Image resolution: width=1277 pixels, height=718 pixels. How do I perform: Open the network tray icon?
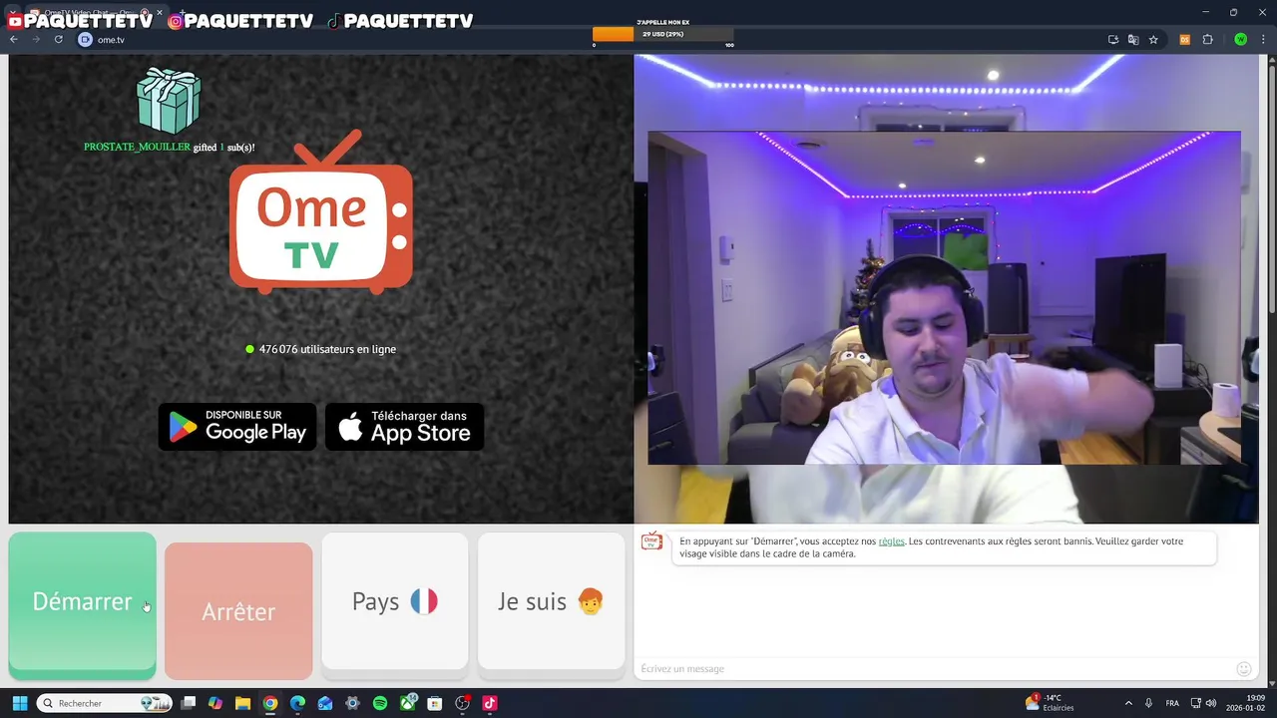point(1196,703)
